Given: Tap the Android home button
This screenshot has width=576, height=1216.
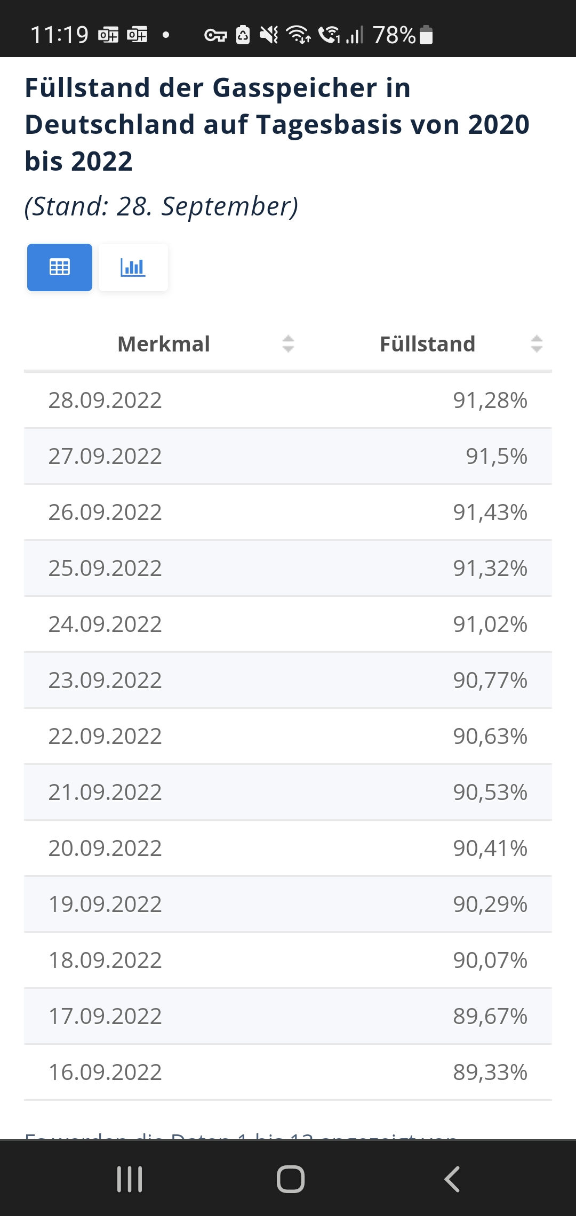Looking at the screenshot, I should click(290, 1179).
